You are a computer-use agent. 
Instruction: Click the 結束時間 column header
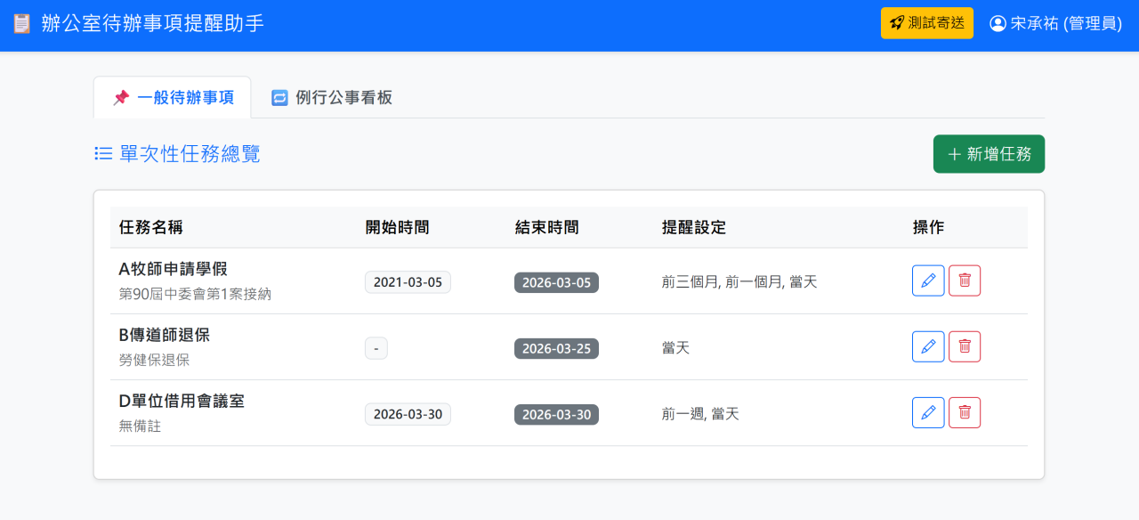click(546, 227)
